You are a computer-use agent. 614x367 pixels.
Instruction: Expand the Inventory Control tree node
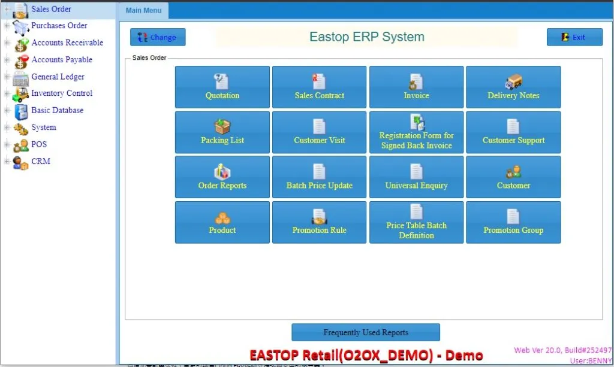point(7,93)
